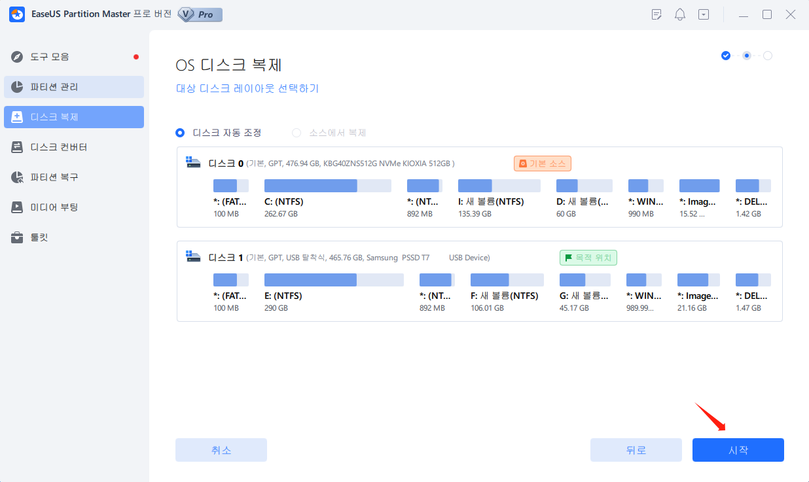Click the 도구 모음 compass icon
The width and height of the screenshot is (809, 482).
(18, 57)
